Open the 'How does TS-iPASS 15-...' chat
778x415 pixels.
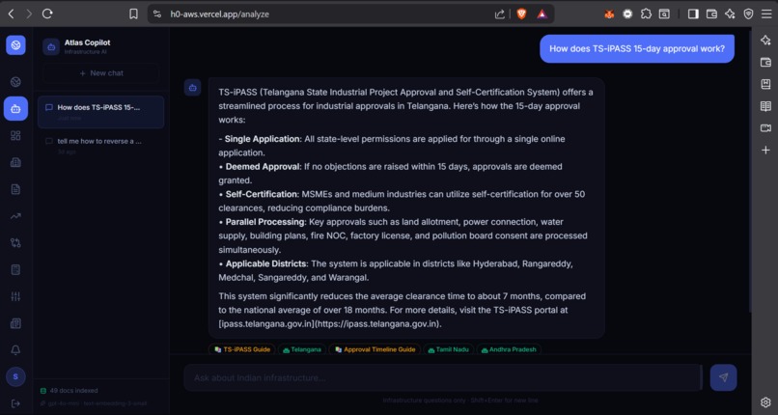coord(100,112)
